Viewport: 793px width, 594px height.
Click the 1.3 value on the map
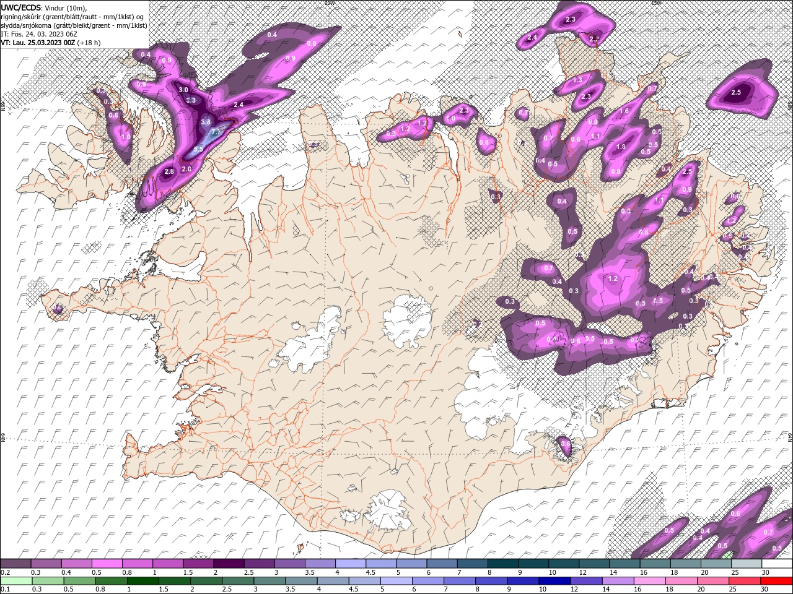(578, 80)
